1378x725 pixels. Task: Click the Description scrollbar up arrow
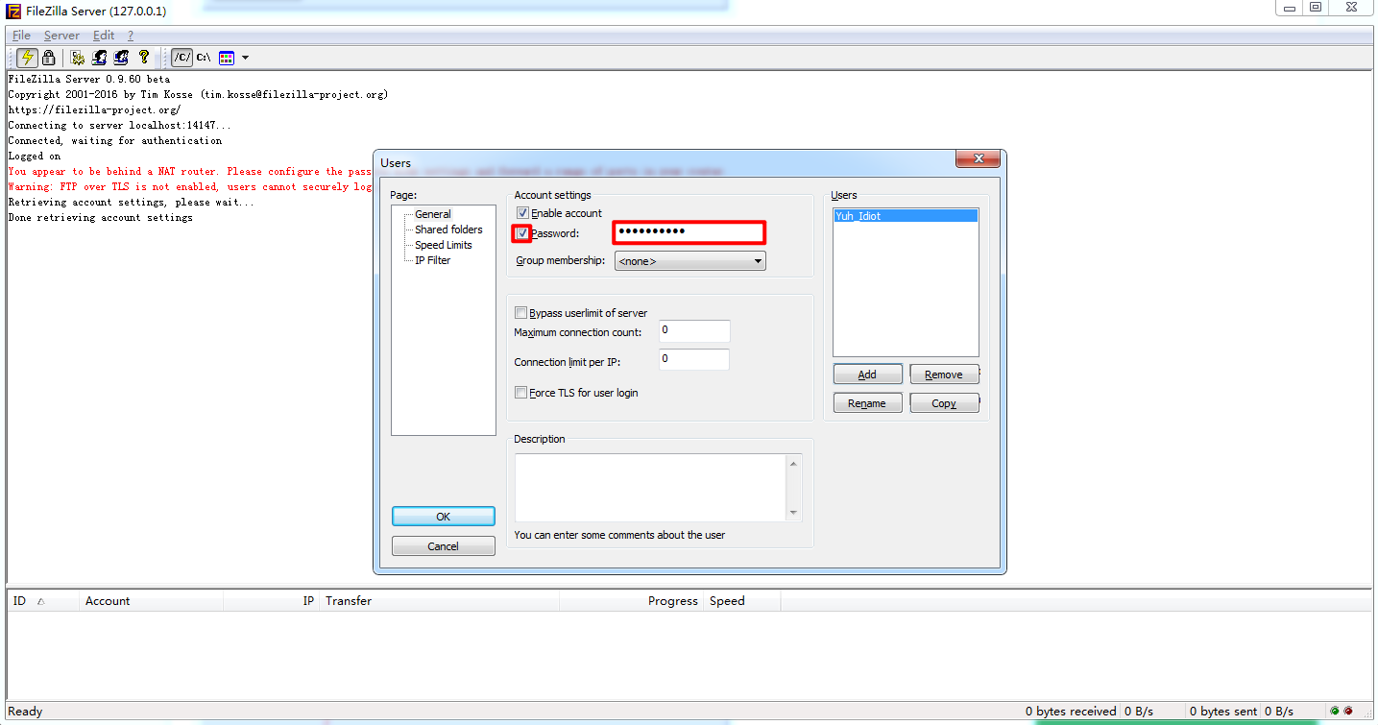(793, 464)
